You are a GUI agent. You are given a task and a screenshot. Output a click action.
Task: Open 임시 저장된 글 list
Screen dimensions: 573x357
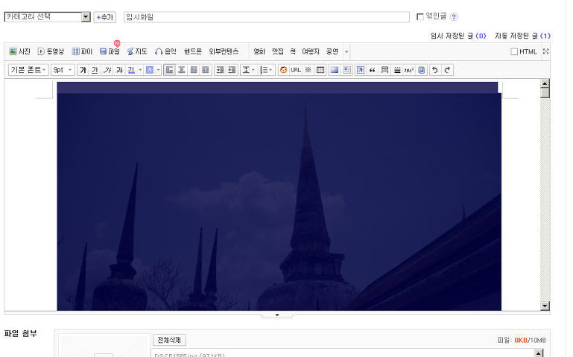tap(458, 36)
